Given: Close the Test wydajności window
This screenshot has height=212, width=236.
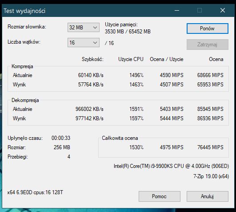Looking at the screenshot, I should 223,10.
